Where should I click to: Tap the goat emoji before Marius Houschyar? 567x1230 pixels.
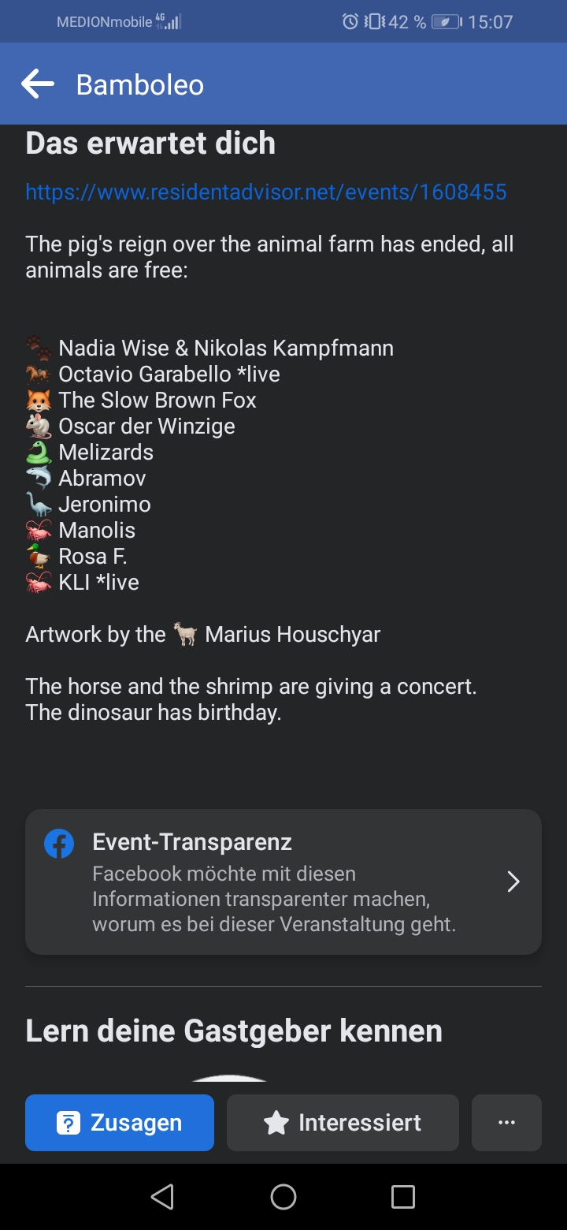pyautogui.click(x=186, y=635)
